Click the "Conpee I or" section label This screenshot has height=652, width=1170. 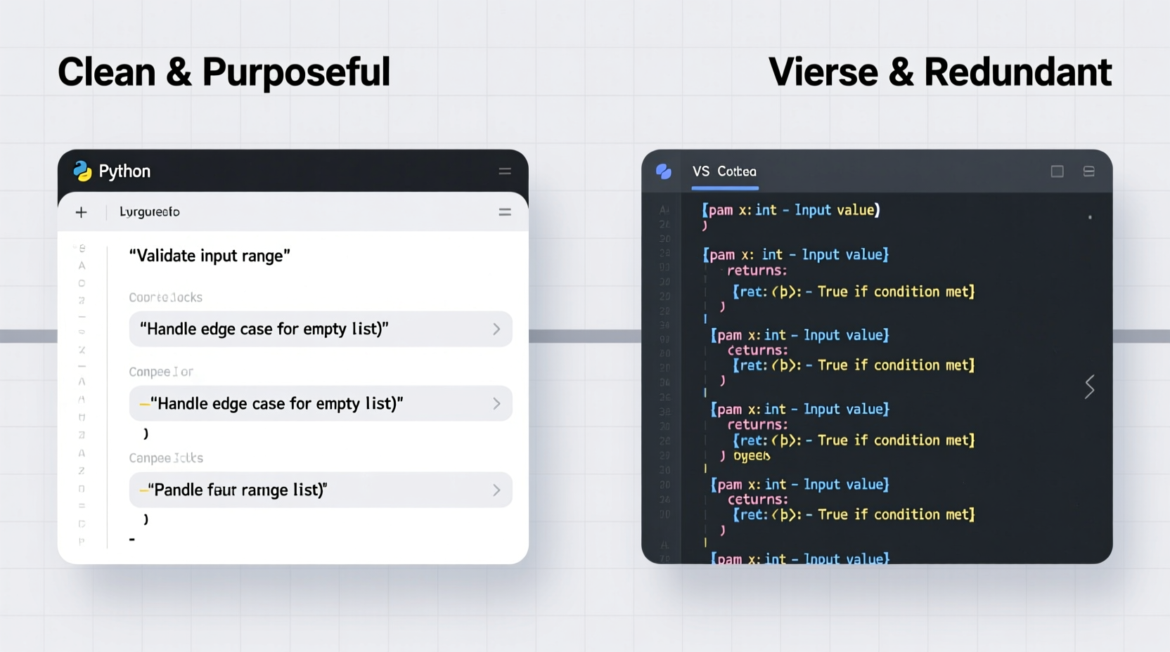pos(161,372)
